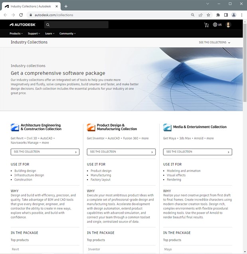Expand the Products menu
Screen dimensions: 247x254
[16, 34]
